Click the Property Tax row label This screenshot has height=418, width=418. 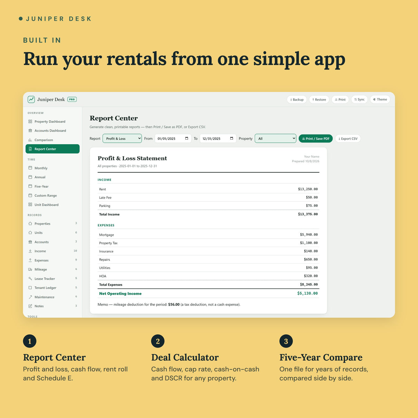click(108, 243)
